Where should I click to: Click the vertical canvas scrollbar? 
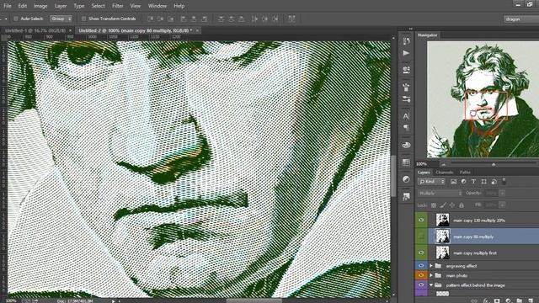pyautogui.click(x=393, y=176)
